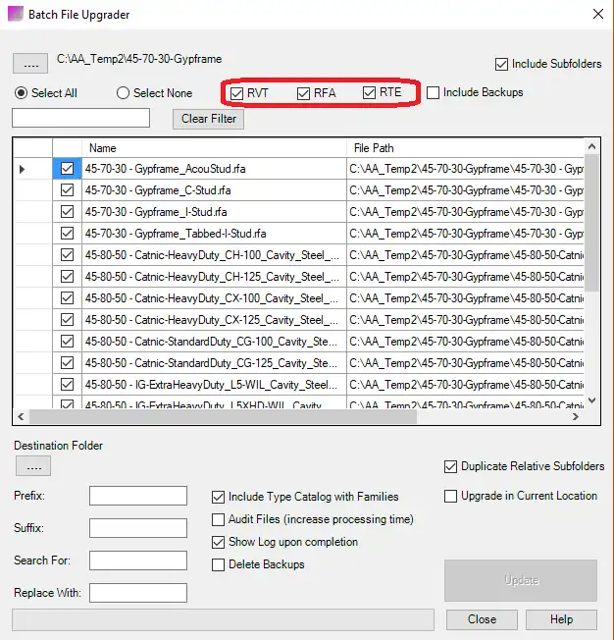Click the current row indicator arrow
The height and width of the screenshot is (640, 614).
coord(24,169)
